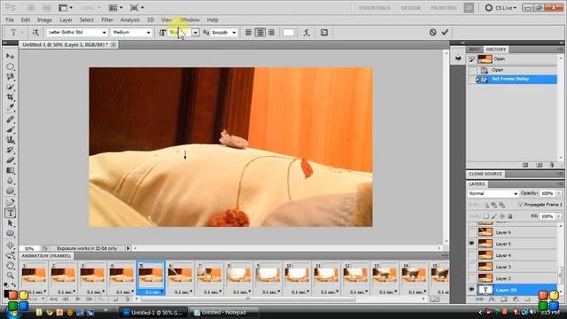This screenshot has width=567, height=319.
Task: Select the Horizontal Type tool
Action: [x=10, y=213]
